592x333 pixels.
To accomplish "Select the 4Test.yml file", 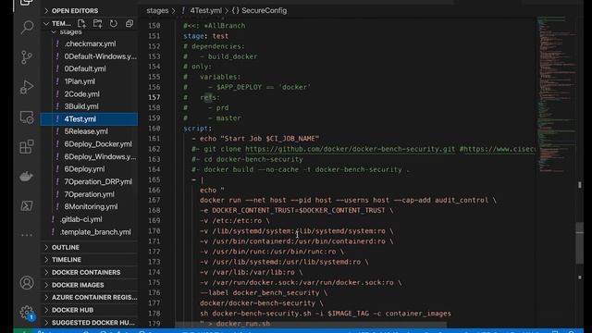I will coord(89,119).
